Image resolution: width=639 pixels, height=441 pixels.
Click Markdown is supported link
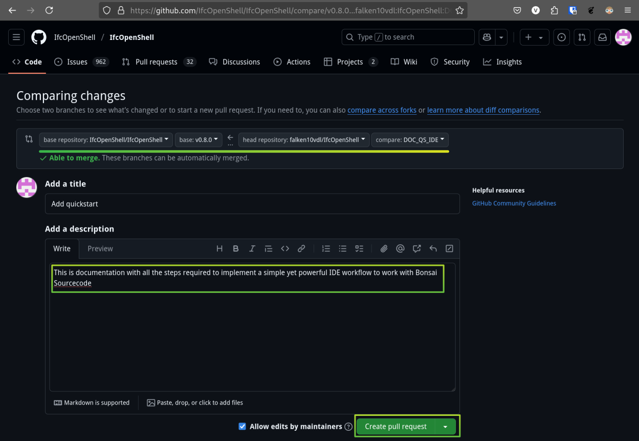click(92, 403)
